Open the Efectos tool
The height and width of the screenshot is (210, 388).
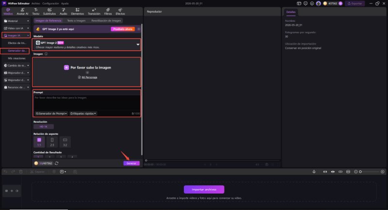tap(120, 11)
